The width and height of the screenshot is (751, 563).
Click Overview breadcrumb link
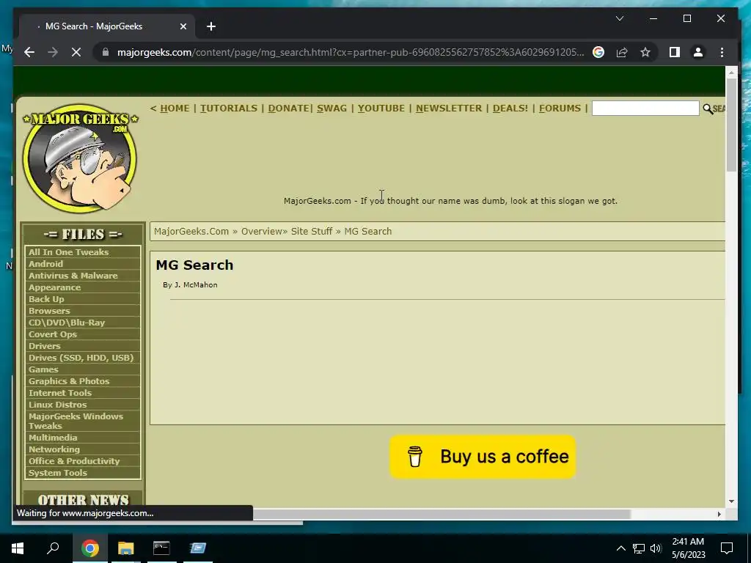click(261, 231)
